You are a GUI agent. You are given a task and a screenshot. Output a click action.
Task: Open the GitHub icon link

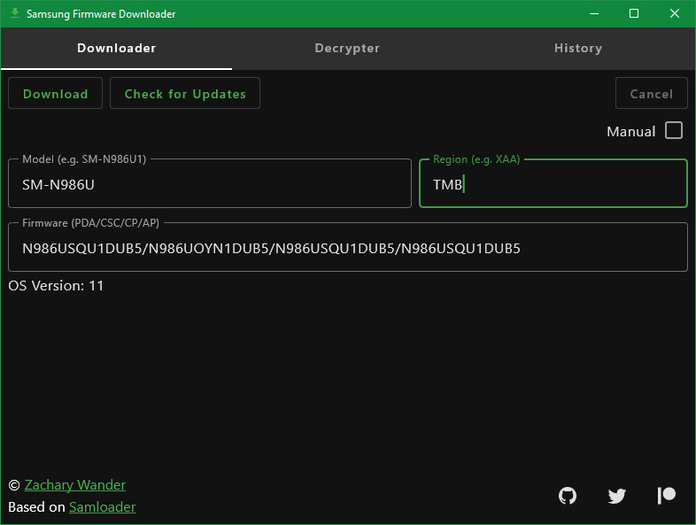[x=568, y=496]
